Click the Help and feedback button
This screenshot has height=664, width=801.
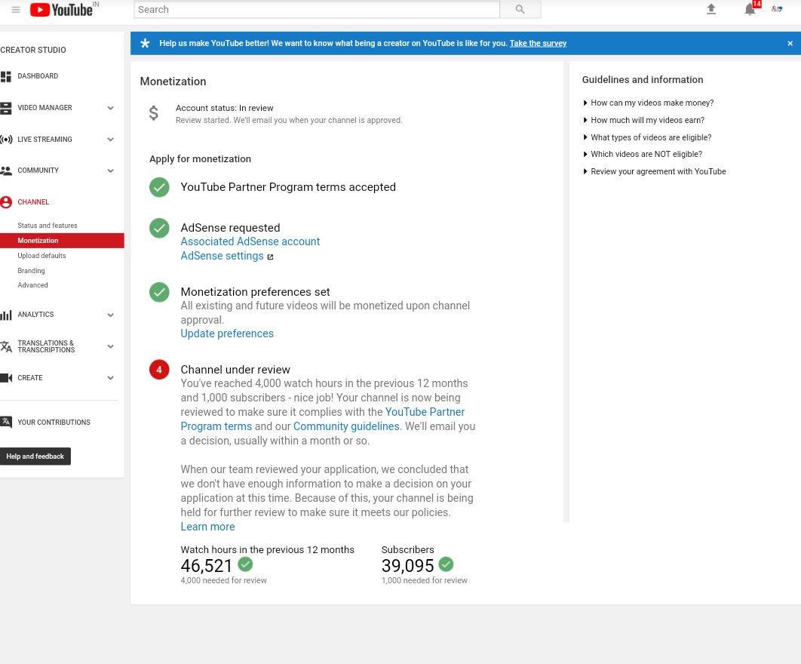click(35, 456)
